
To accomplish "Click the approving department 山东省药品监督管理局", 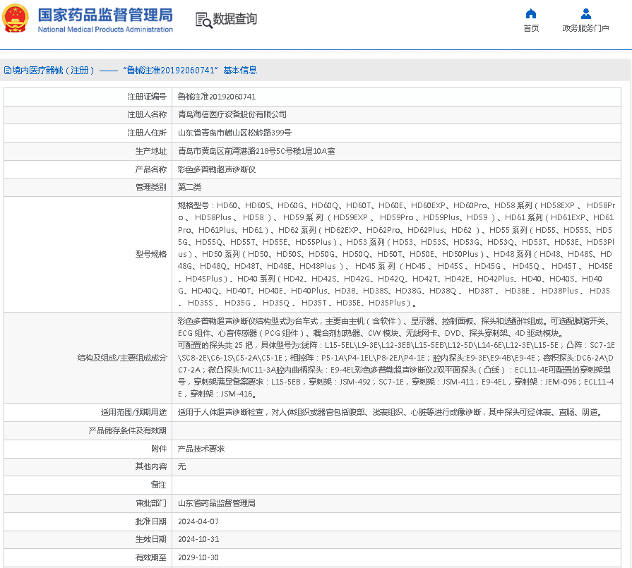I will tap(216, 504).
